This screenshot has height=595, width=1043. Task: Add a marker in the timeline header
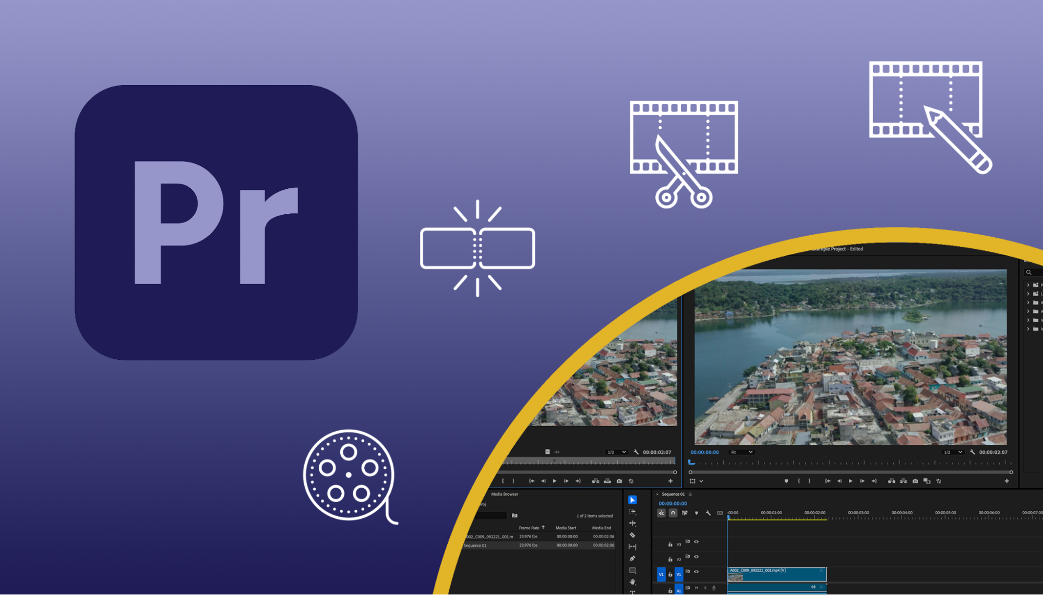pos(696,513)
